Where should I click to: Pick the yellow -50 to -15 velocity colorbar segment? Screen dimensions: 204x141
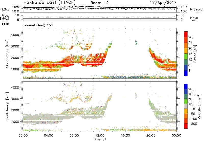[186, 111]
